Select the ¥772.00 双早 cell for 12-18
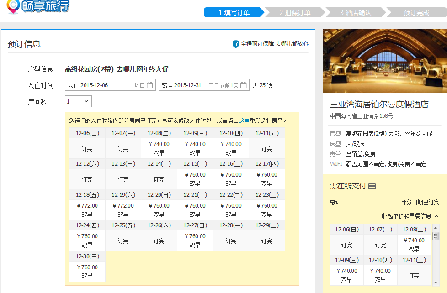The image size is (447, 293). coord(87,209)
